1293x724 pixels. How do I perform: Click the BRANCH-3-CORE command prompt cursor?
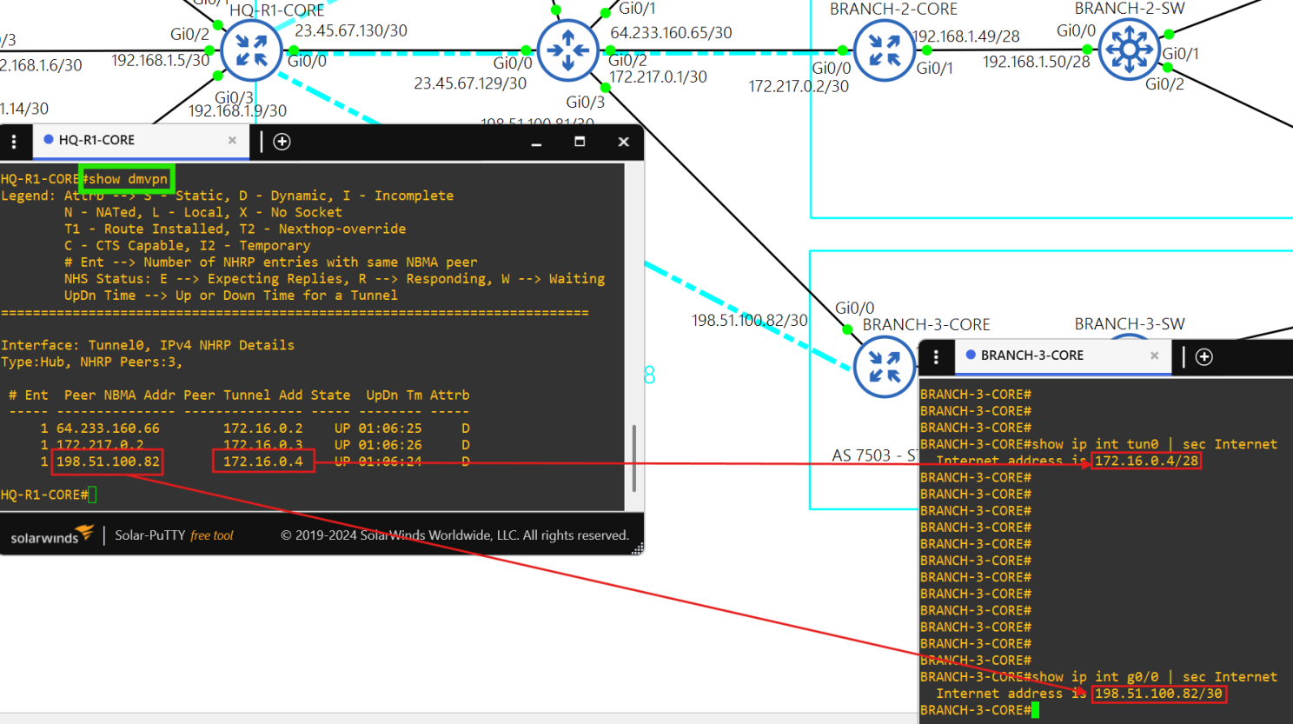[x=1035, y=710]
